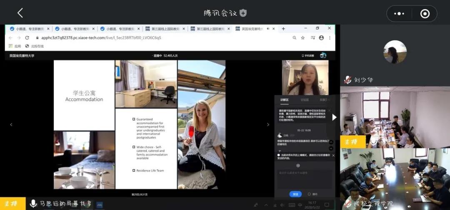
Task: Open the three-dots more options menu
Action: [399, 14]
